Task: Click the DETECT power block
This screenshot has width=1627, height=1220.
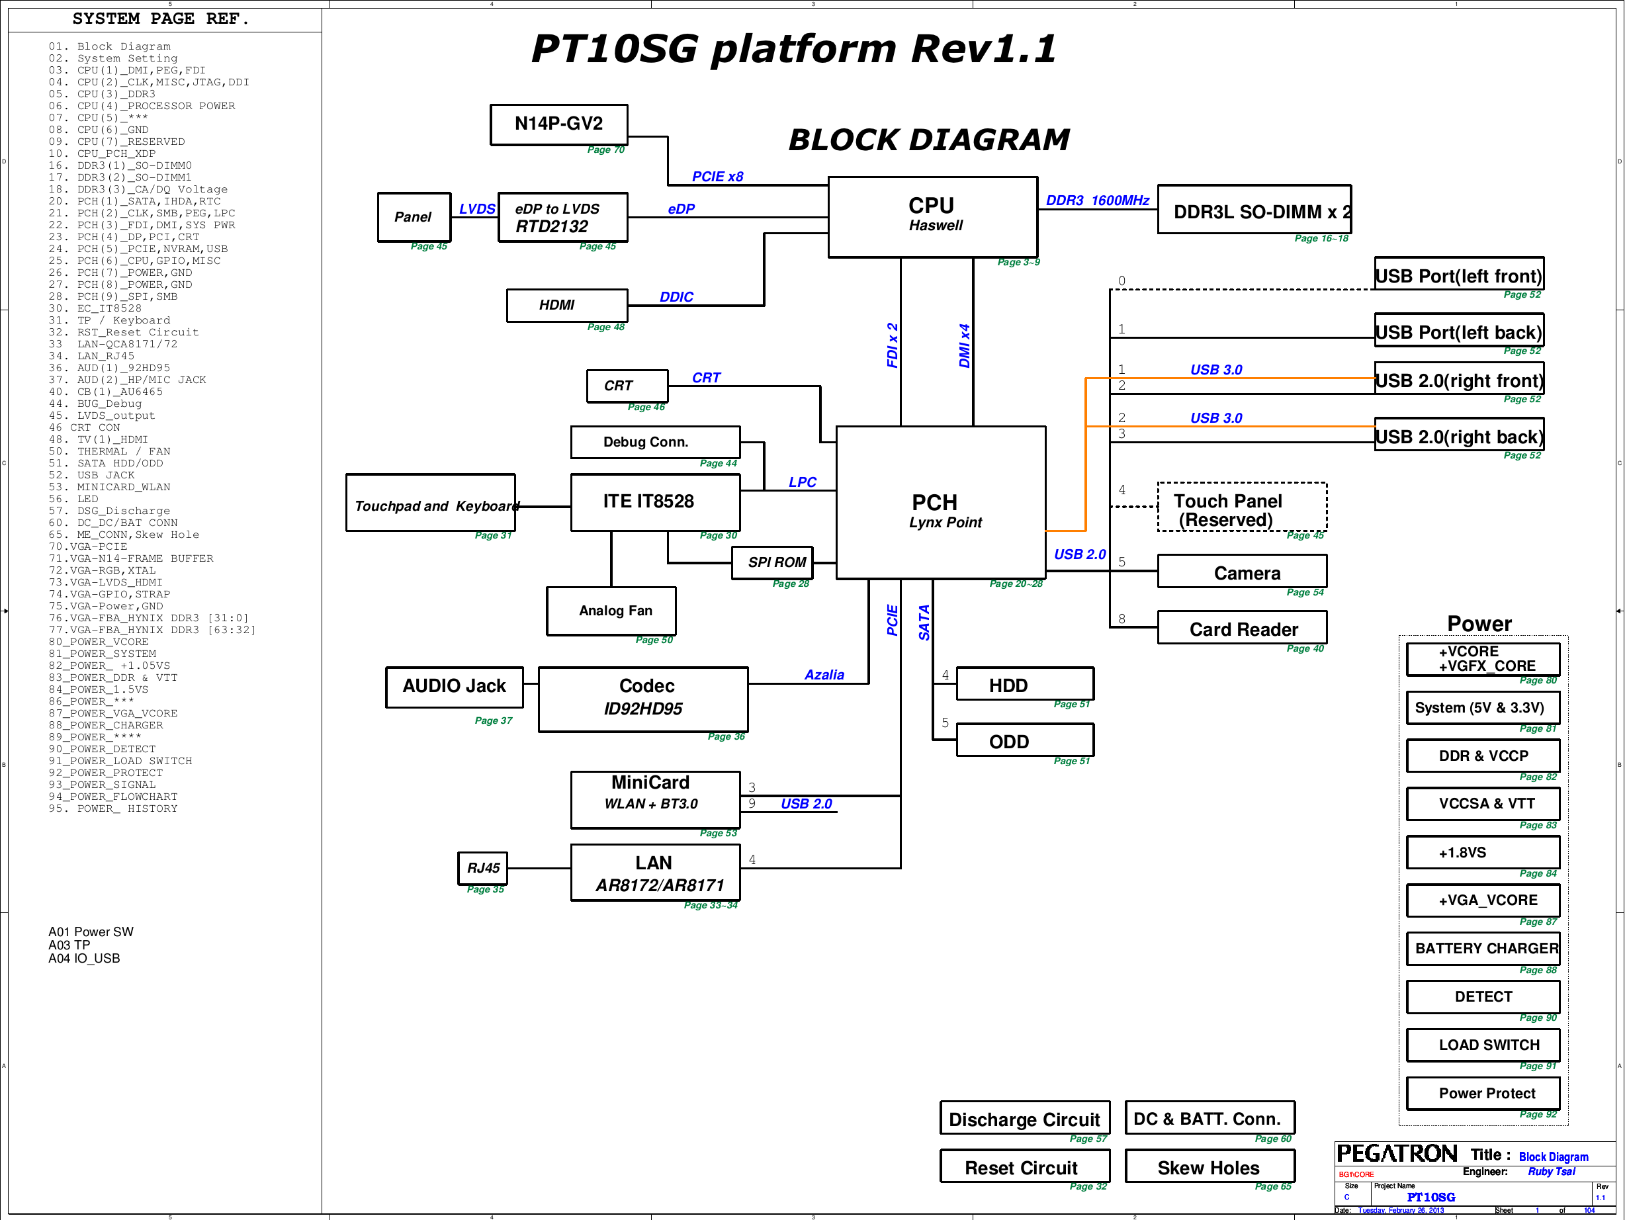Action: click(1483, 997)
